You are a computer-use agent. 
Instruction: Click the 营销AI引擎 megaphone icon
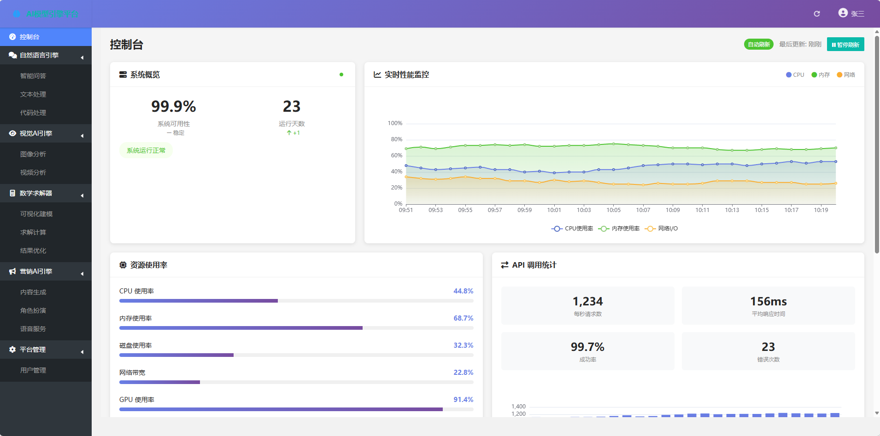click(12, 271)
